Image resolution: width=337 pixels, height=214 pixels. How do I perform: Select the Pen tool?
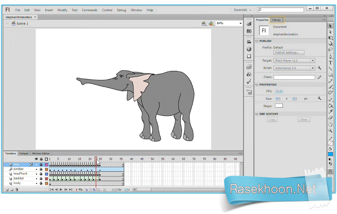(330, 57)
